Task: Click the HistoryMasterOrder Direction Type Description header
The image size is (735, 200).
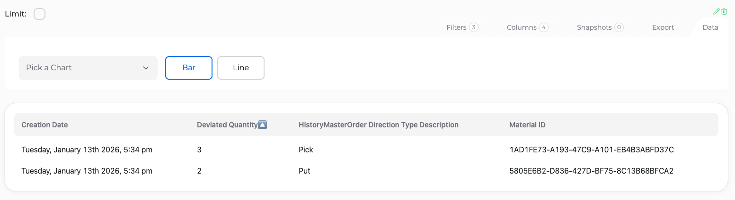Action: pyautogui.click(x=379, y=125)
